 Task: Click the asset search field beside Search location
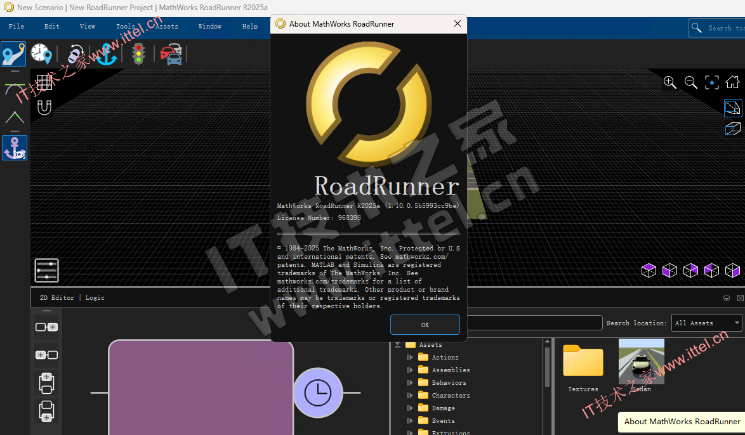tap(534, 323)
